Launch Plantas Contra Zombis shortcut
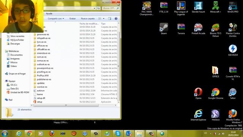 233,30
